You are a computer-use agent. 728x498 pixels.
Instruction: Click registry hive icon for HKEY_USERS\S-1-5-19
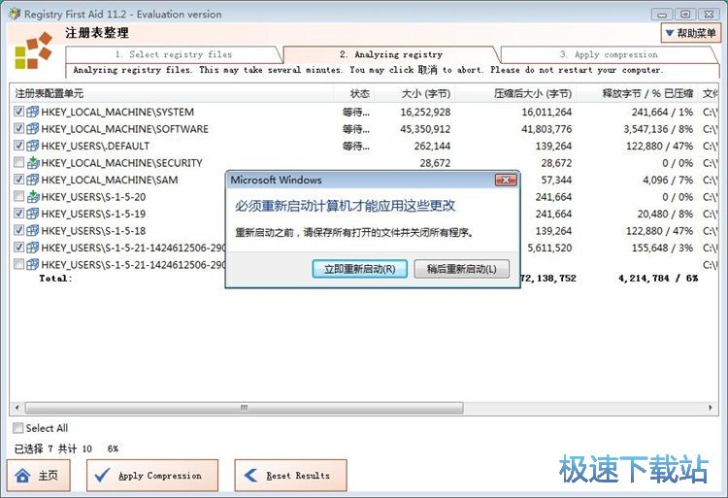tap(32, 213)
